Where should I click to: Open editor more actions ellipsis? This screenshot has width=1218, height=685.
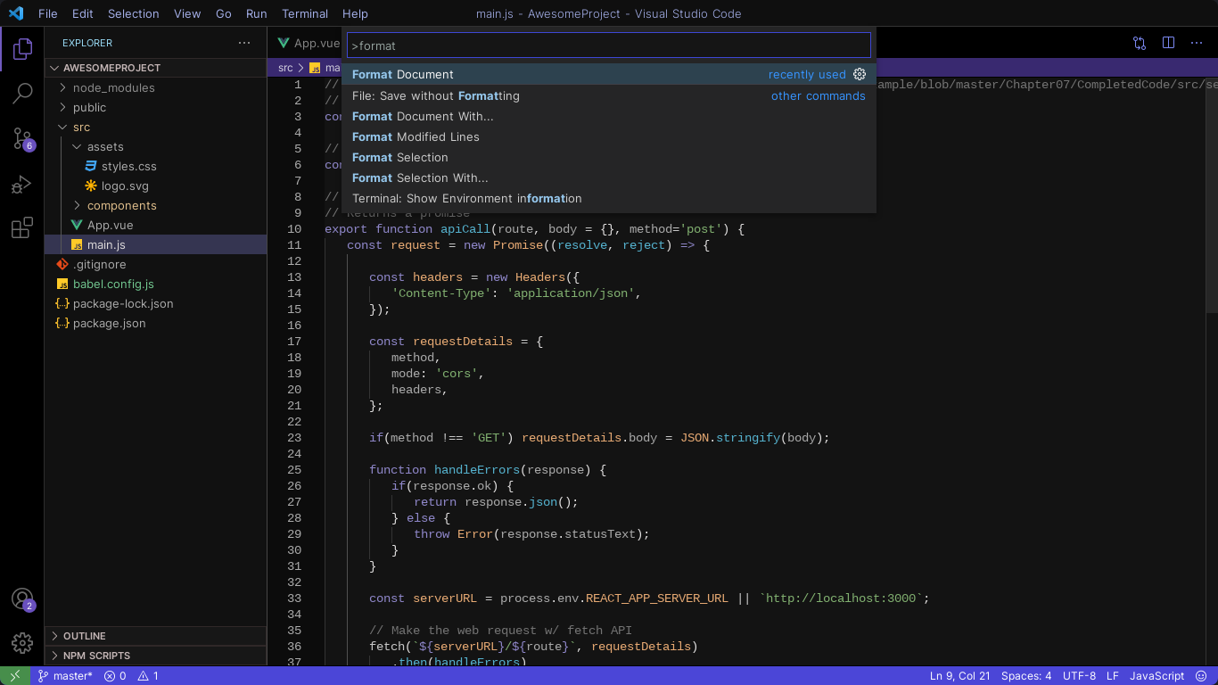[x=1197, y=43]
